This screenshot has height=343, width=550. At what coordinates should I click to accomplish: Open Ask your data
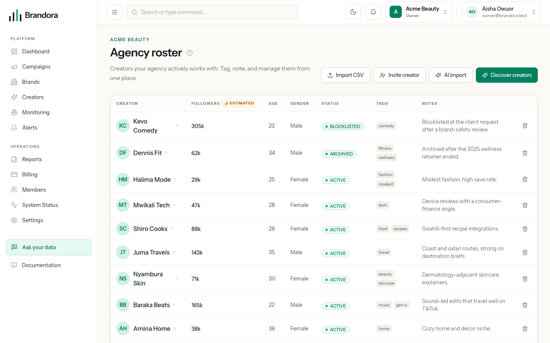tap(49, 247)
